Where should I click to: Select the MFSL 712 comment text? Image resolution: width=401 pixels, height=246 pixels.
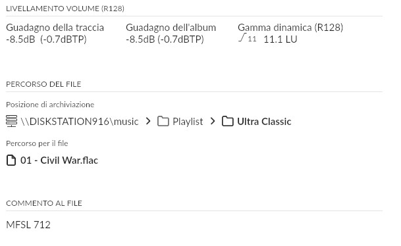click(x=28, y=225)
